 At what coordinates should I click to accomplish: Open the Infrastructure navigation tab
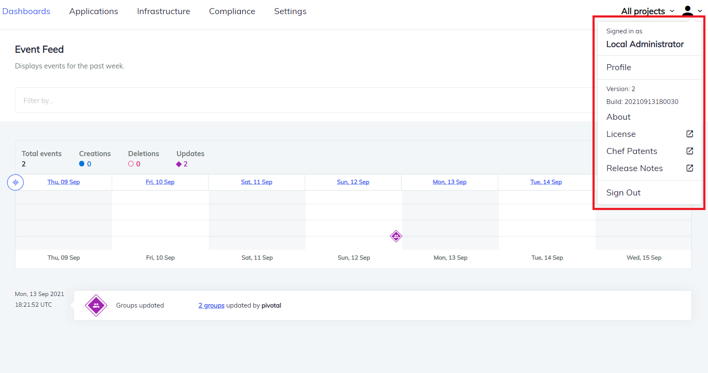tap(163, 12)
